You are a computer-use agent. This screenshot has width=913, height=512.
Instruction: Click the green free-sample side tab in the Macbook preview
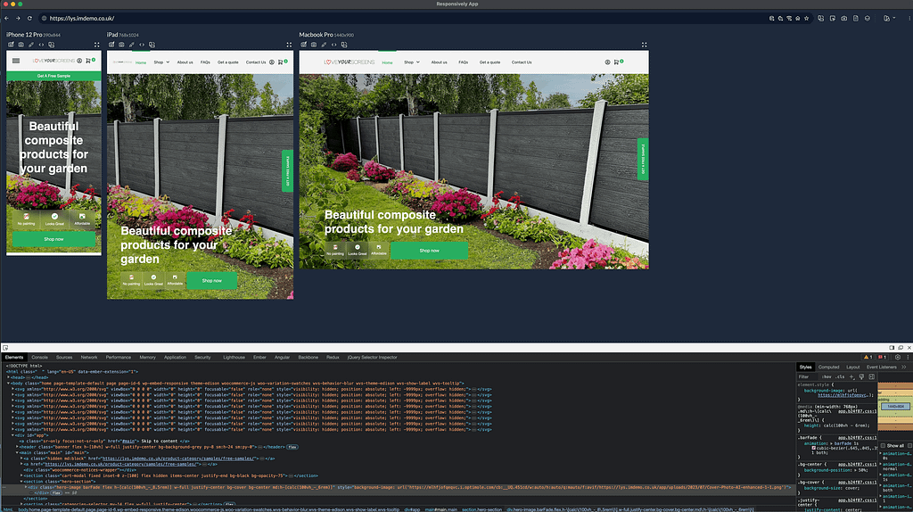tap(644, 159)
